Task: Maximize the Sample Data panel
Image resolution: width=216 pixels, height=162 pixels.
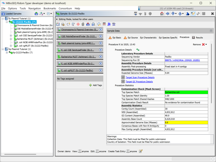Action: point(211,31)
